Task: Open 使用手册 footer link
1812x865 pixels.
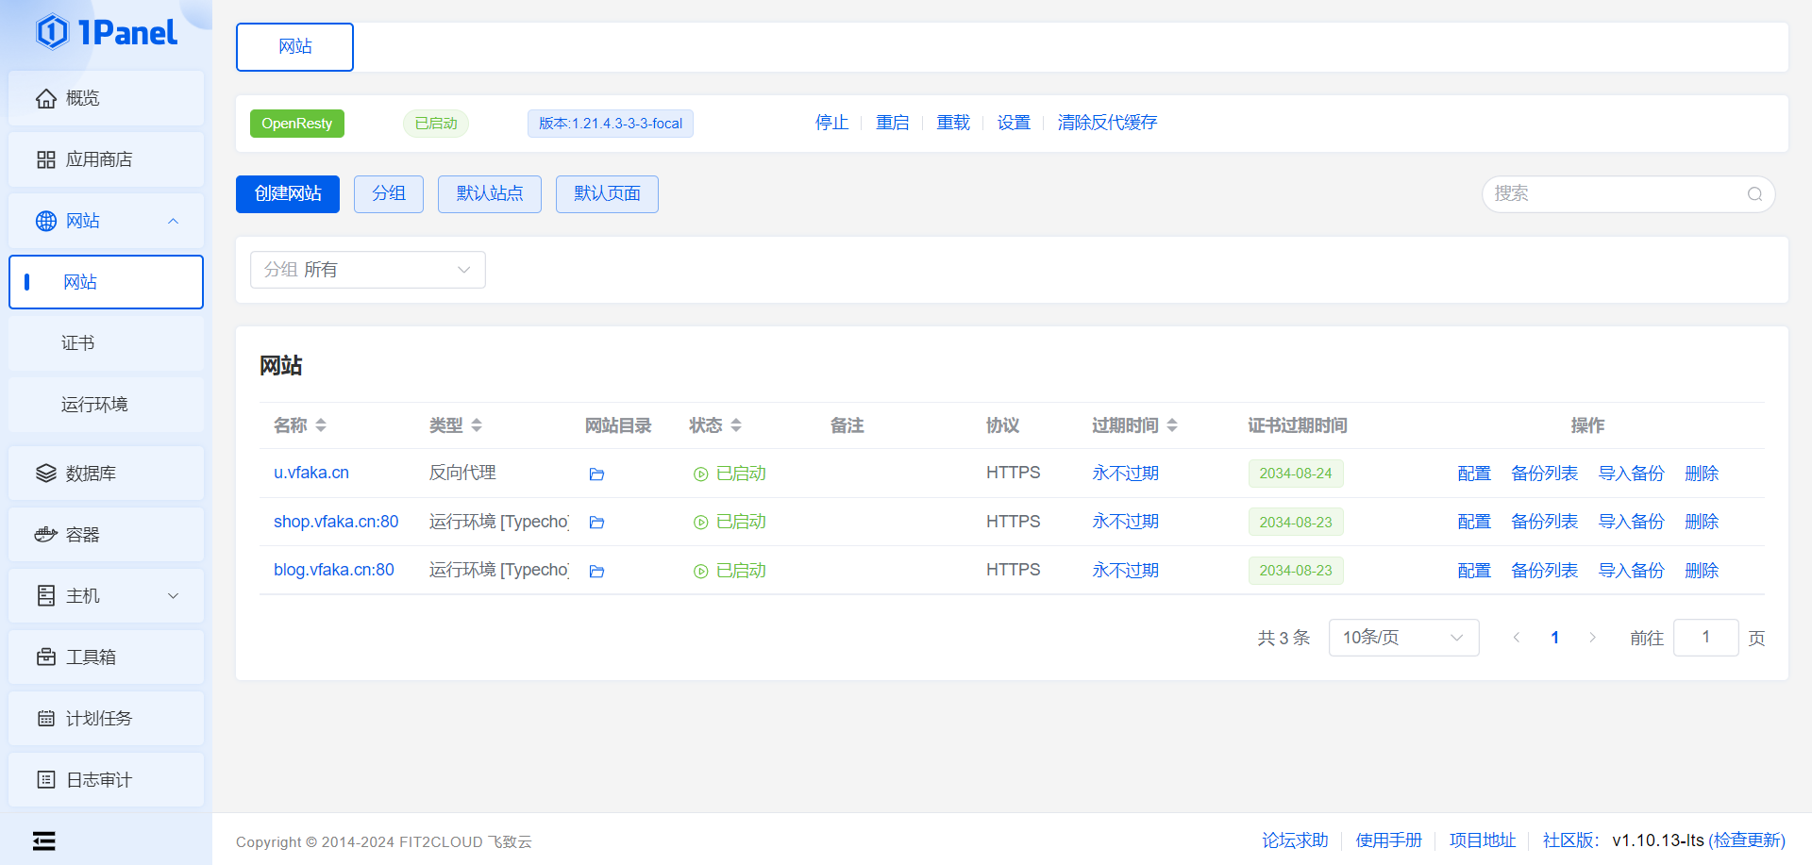Action: pyautogui.click(x=1388, y=840)
